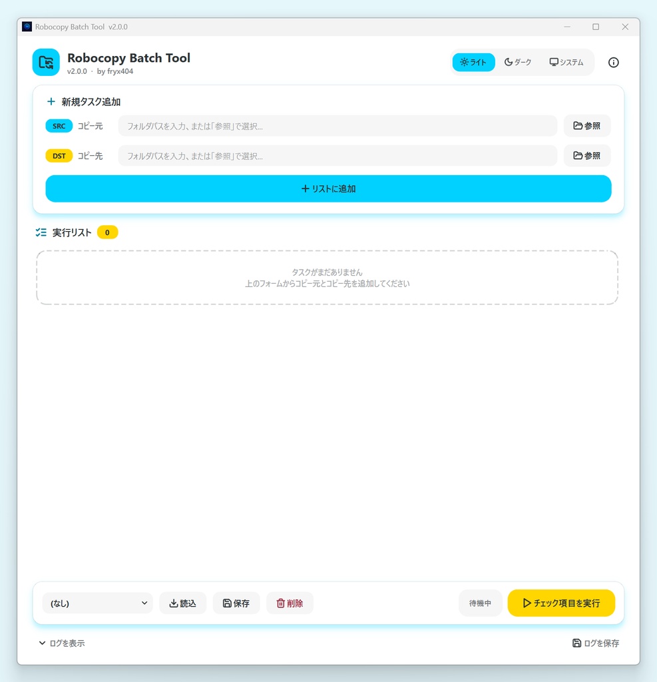This screenshot has height=682, width=657.
Task: Click the 'タスクがまだありません' empty list text
Action: pyautogui.click(x=327, y=272)
